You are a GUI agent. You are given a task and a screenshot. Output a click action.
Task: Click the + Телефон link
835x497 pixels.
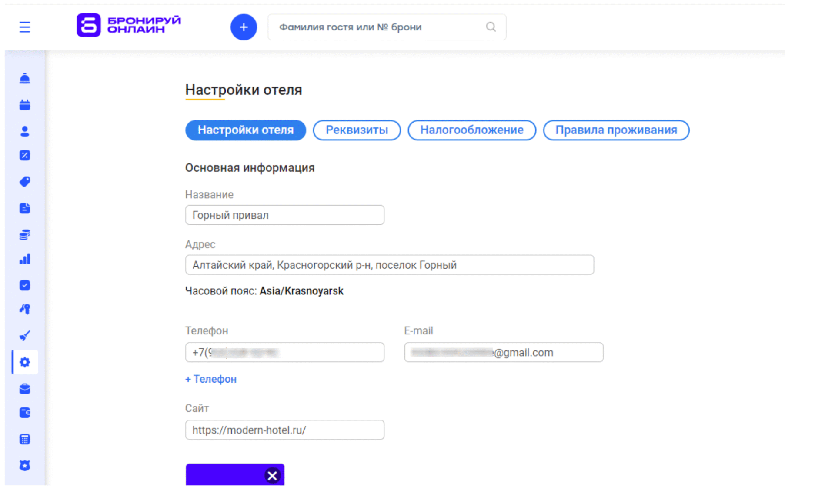click(211, 379)
